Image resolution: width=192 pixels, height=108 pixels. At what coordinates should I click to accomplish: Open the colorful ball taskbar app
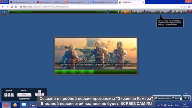coord(15,105)
